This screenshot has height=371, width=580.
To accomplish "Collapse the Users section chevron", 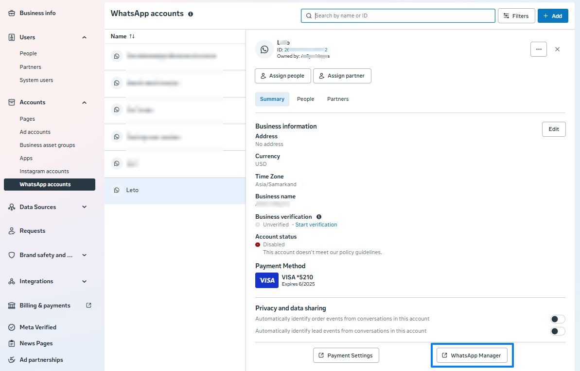I will (x=84, y=37).
